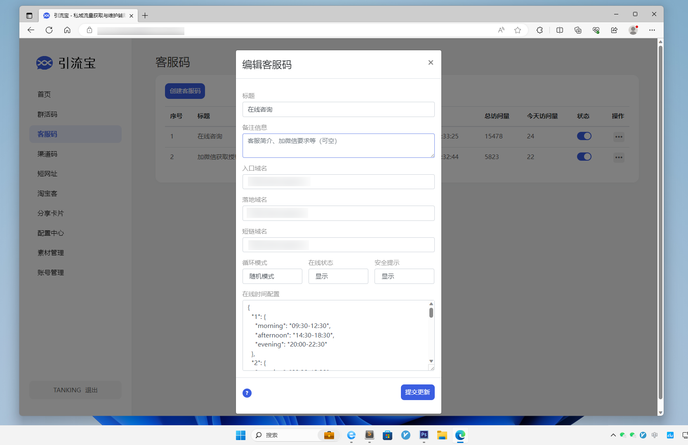Disable the status switch for 加微信获取授 row
Viewport: 688px width, 445px height.
click(584, 157)
